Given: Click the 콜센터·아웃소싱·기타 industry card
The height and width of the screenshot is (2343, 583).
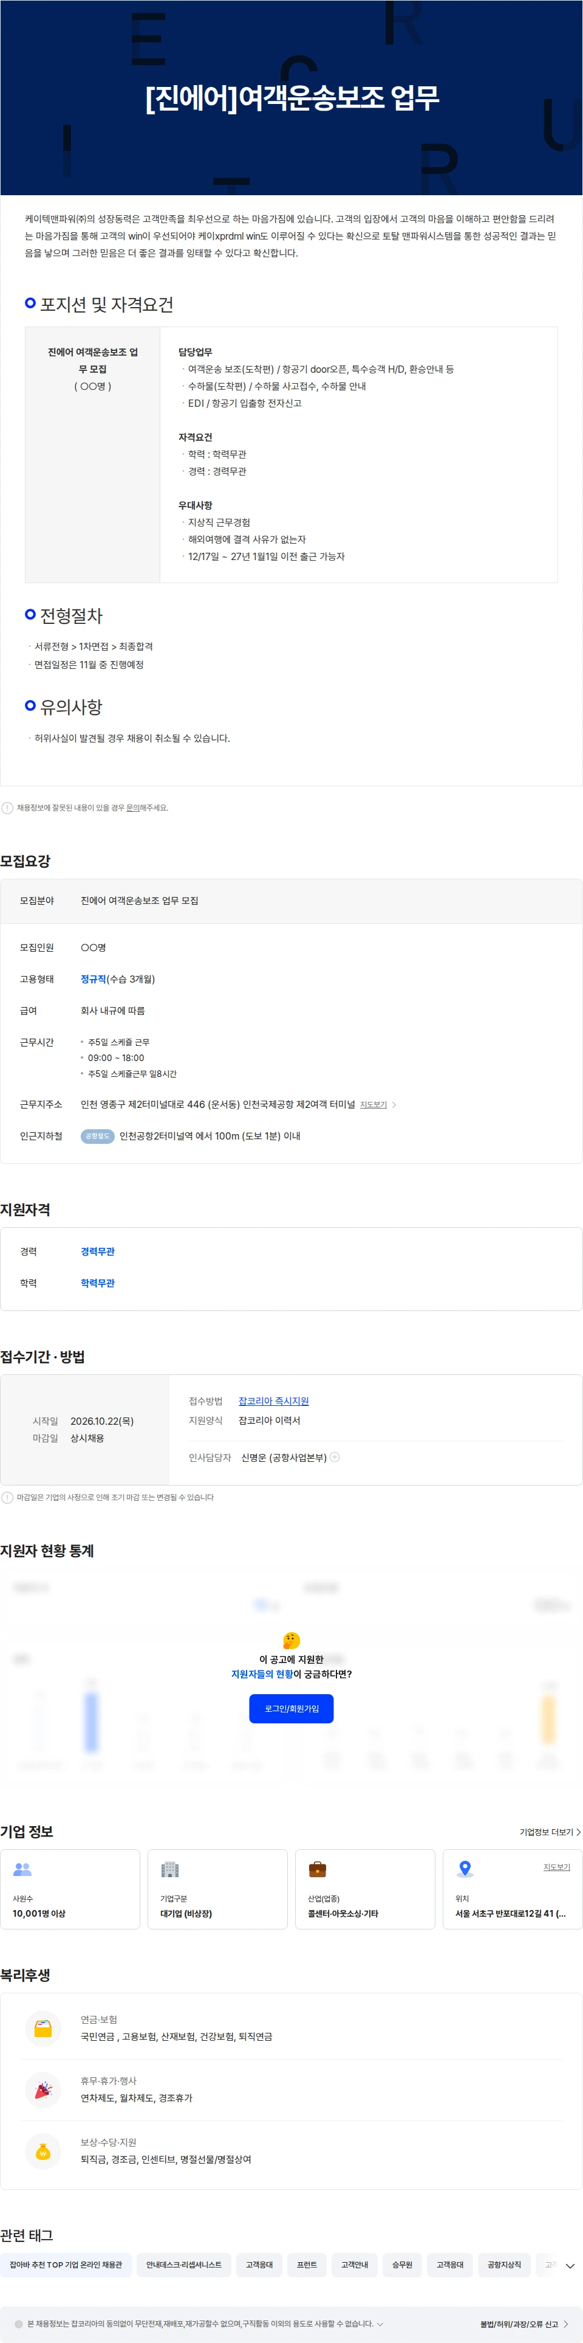Looking at the screenshot, I should point(365,1889).
